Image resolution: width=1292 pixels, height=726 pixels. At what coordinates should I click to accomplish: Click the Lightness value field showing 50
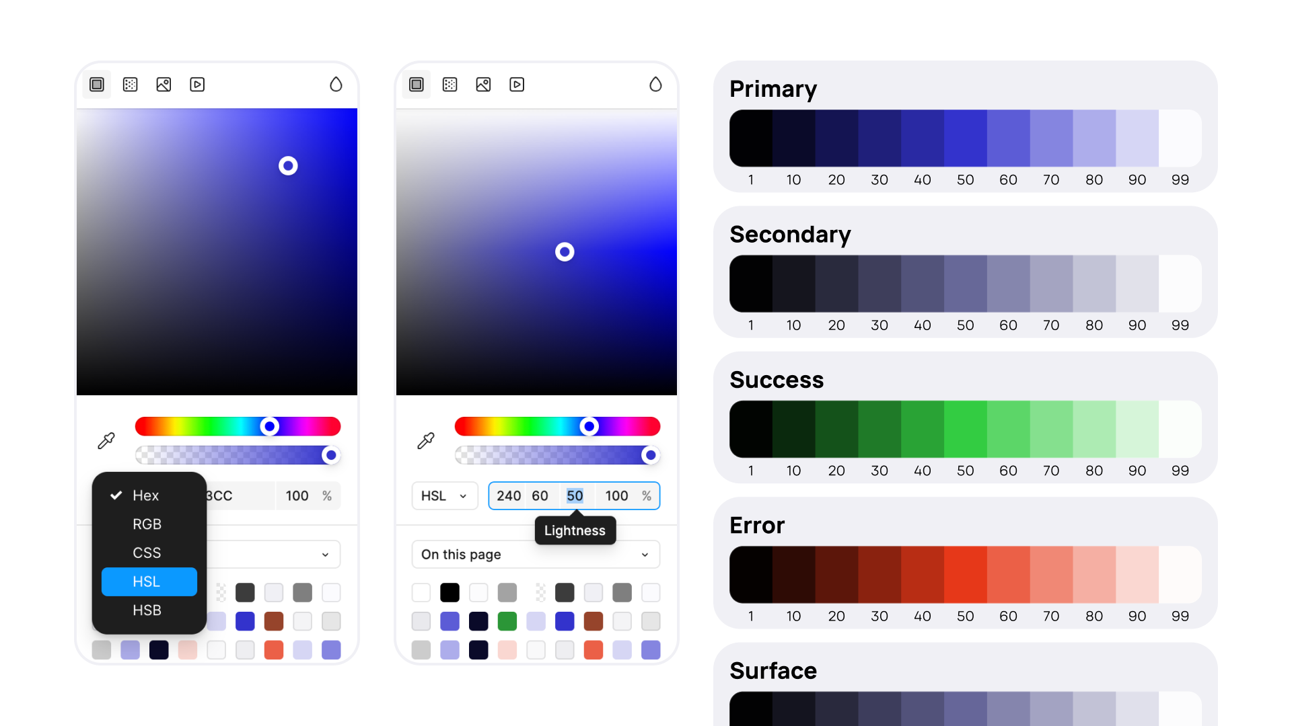575,496
